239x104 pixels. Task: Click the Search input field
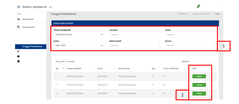coord(202,61)
